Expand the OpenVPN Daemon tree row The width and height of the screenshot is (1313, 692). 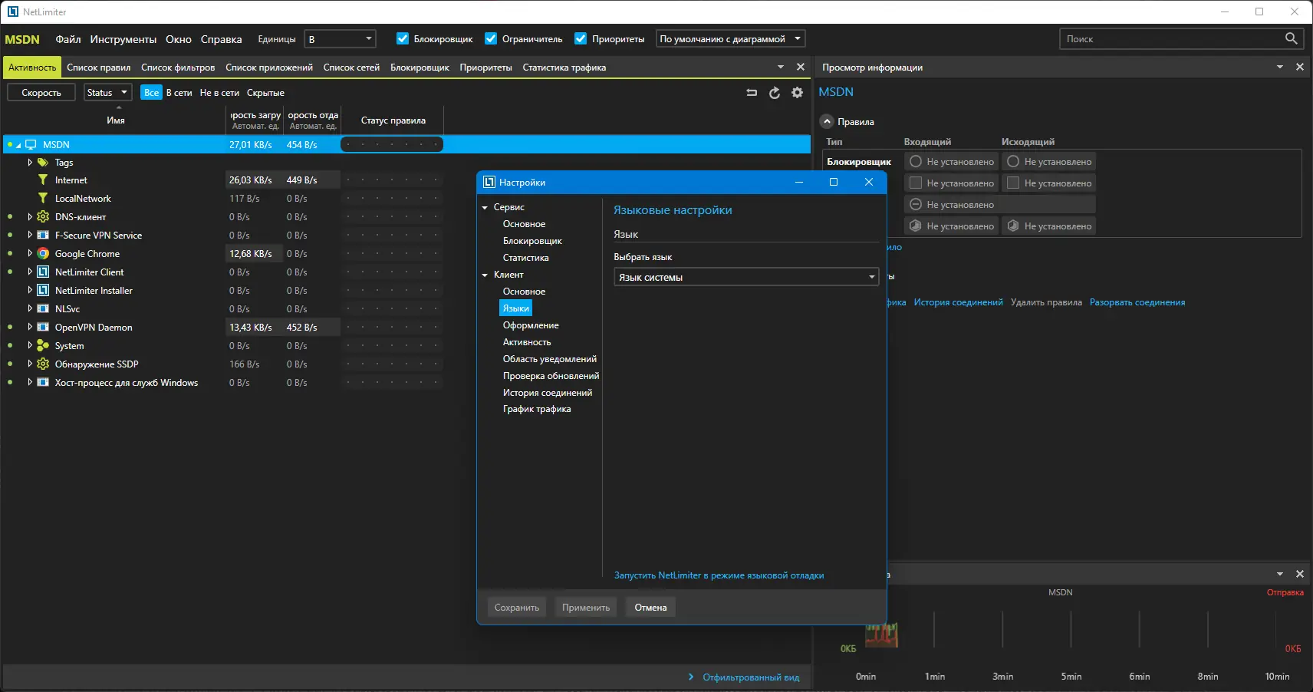click(30, 328)
